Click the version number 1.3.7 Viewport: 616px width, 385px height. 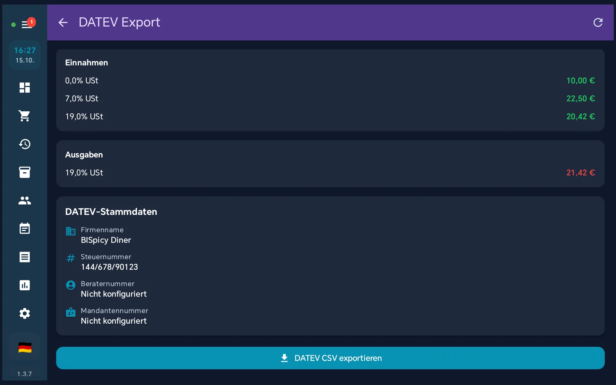[x=24, y=374]
